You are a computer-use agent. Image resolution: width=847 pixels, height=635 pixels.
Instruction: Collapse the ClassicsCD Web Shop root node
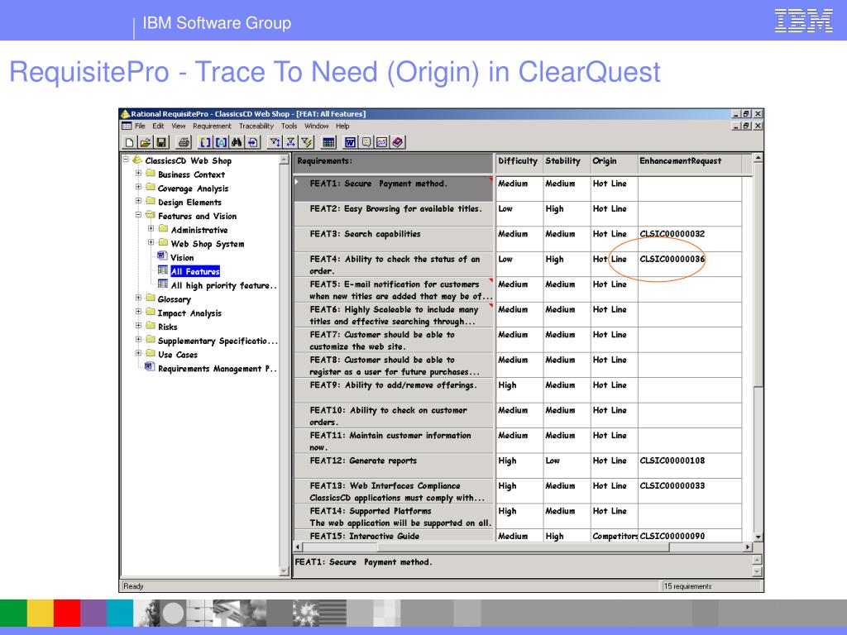(126, 160)
